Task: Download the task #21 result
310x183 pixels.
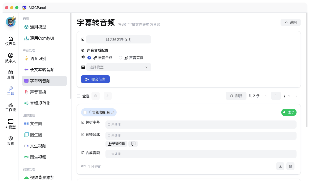Action: point(280,166)
